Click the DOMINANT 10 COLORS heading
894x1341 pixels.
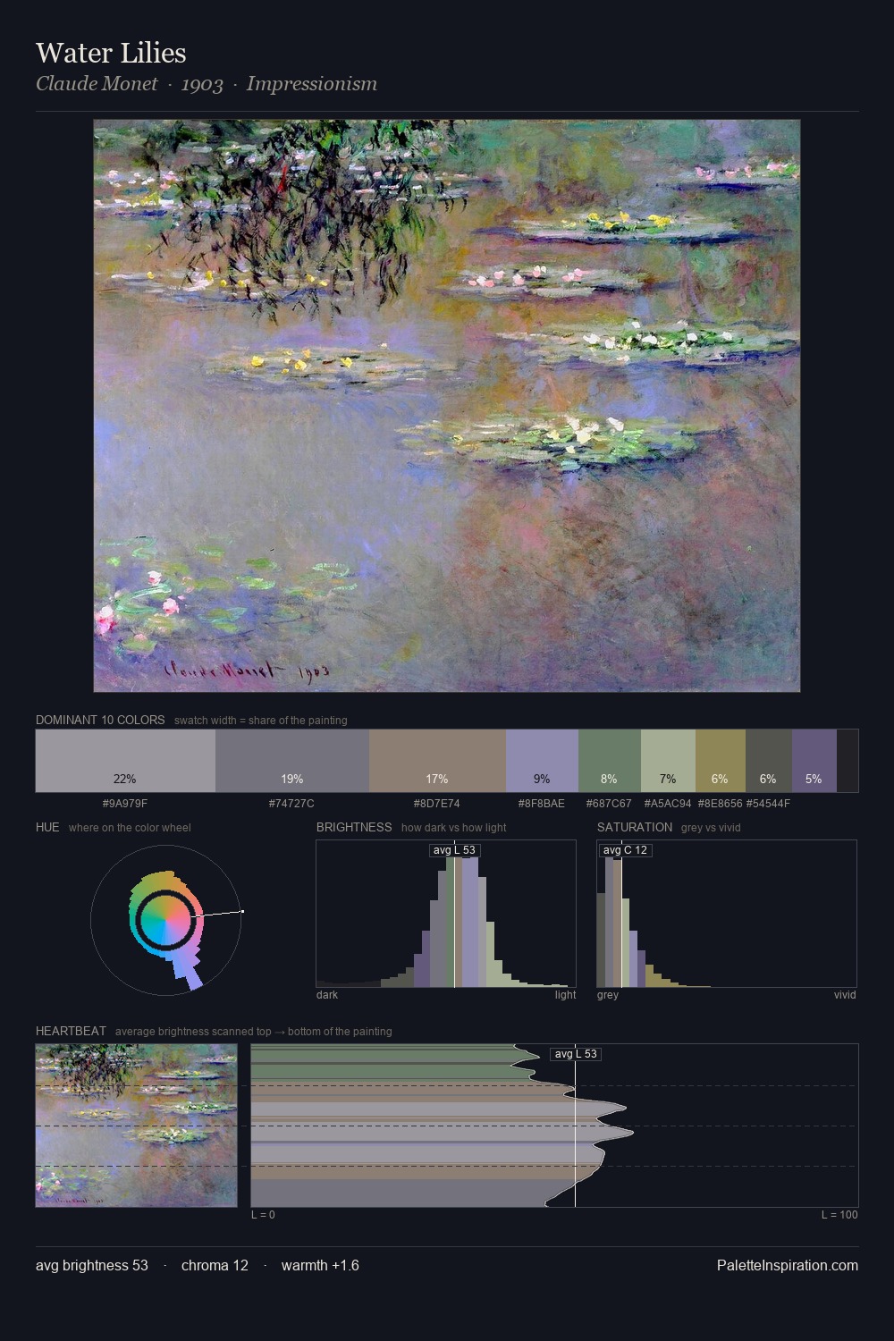click(100, 720)
